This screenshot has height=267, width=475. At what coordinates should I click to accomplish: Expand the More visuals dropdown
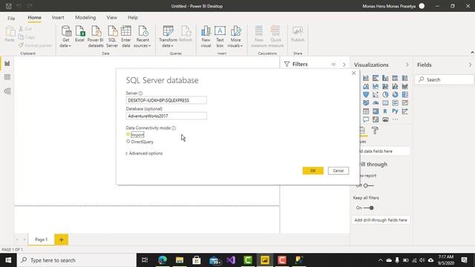[x=241, y=46]
